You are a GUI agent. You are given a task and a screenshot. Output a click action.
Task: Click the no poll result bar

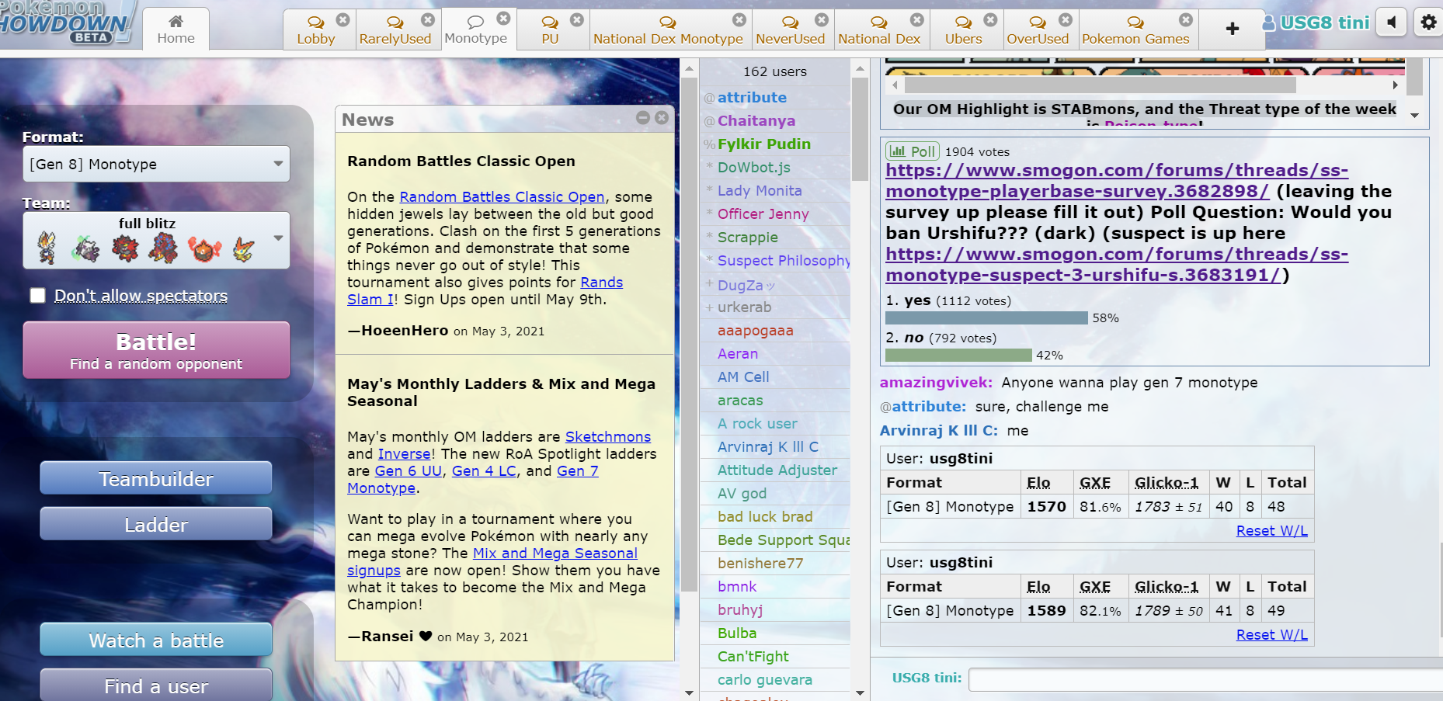[958, 355]
